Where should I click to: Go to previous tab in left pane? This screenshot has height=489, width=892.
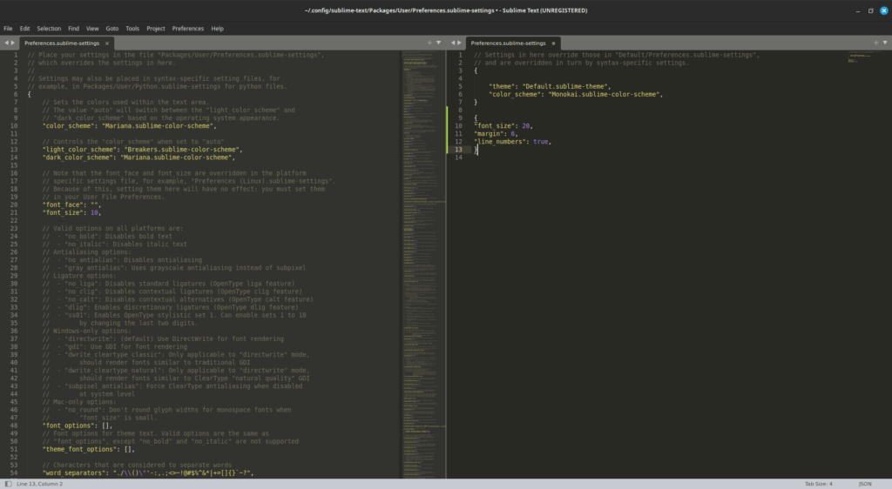[x=7, y=43]
